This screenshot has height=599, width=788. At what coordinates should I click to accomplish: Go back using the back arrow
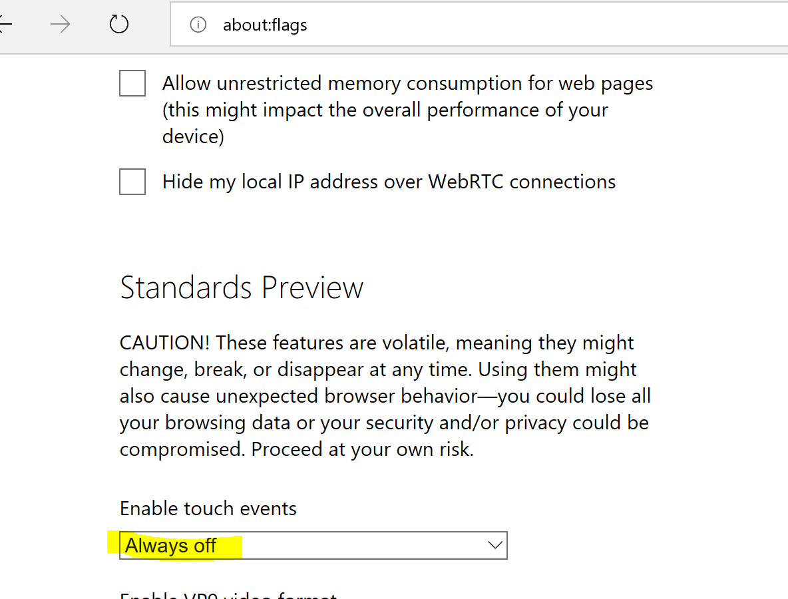[5, 25]
